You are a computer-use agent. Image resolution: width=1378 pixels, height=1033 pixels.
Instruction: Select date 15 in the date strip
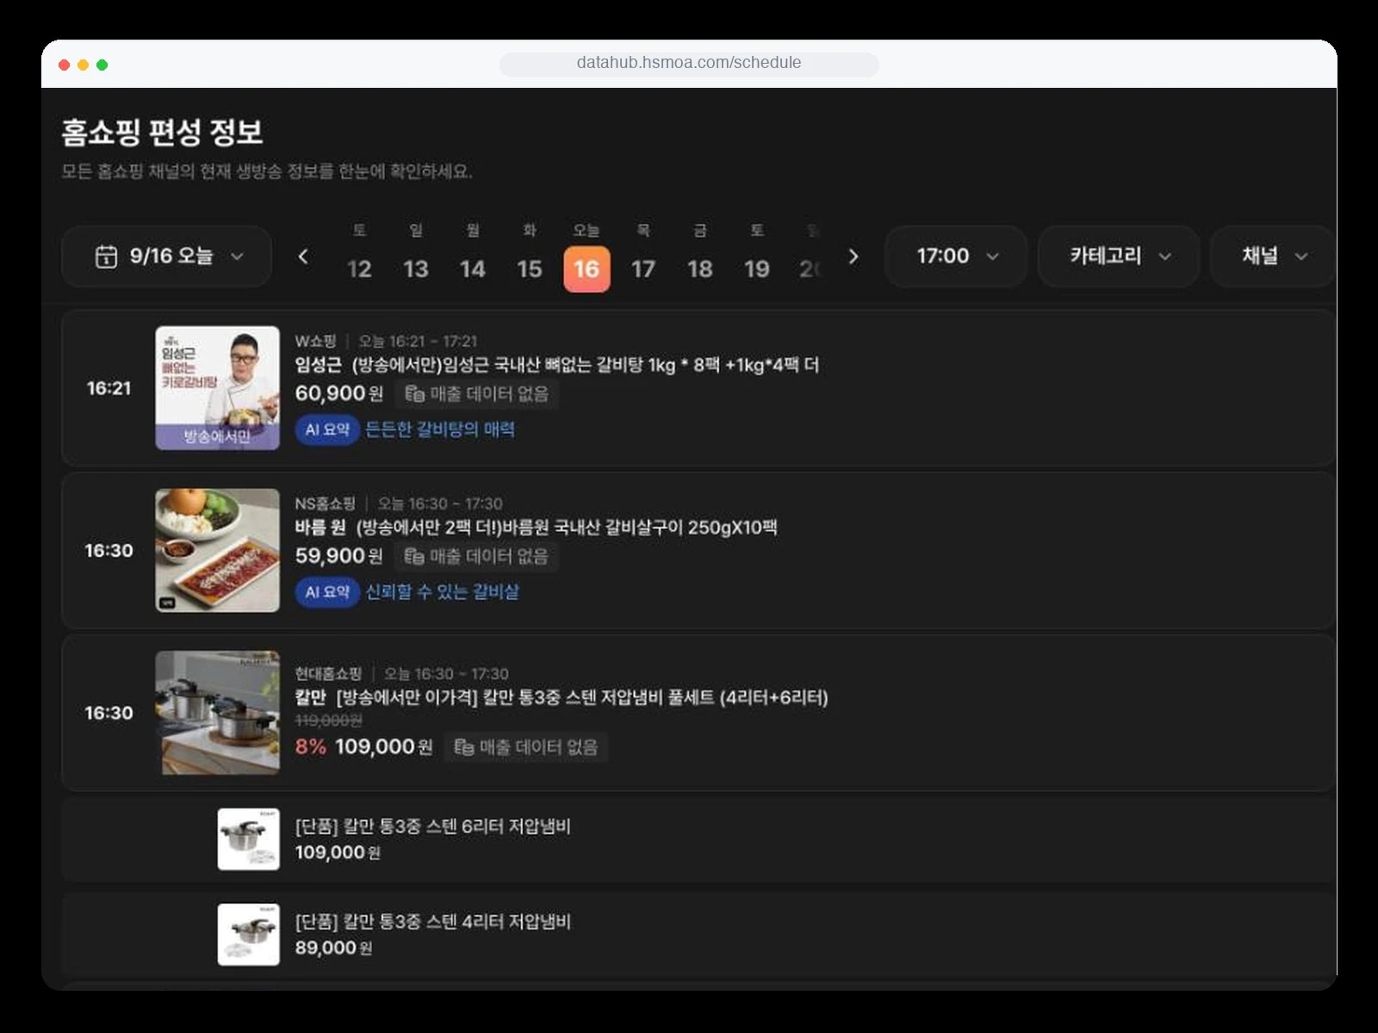[x=530, y=269]
